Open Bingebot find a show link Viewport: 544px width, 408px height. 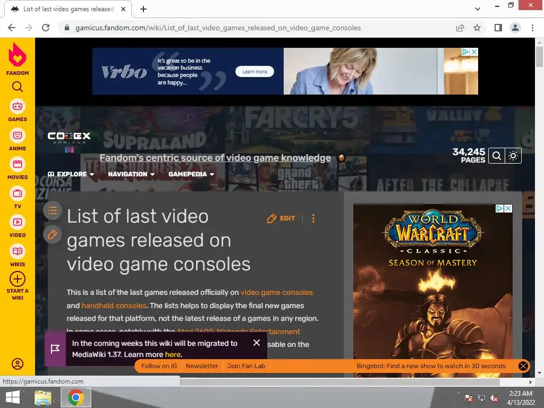click(431, 366)
